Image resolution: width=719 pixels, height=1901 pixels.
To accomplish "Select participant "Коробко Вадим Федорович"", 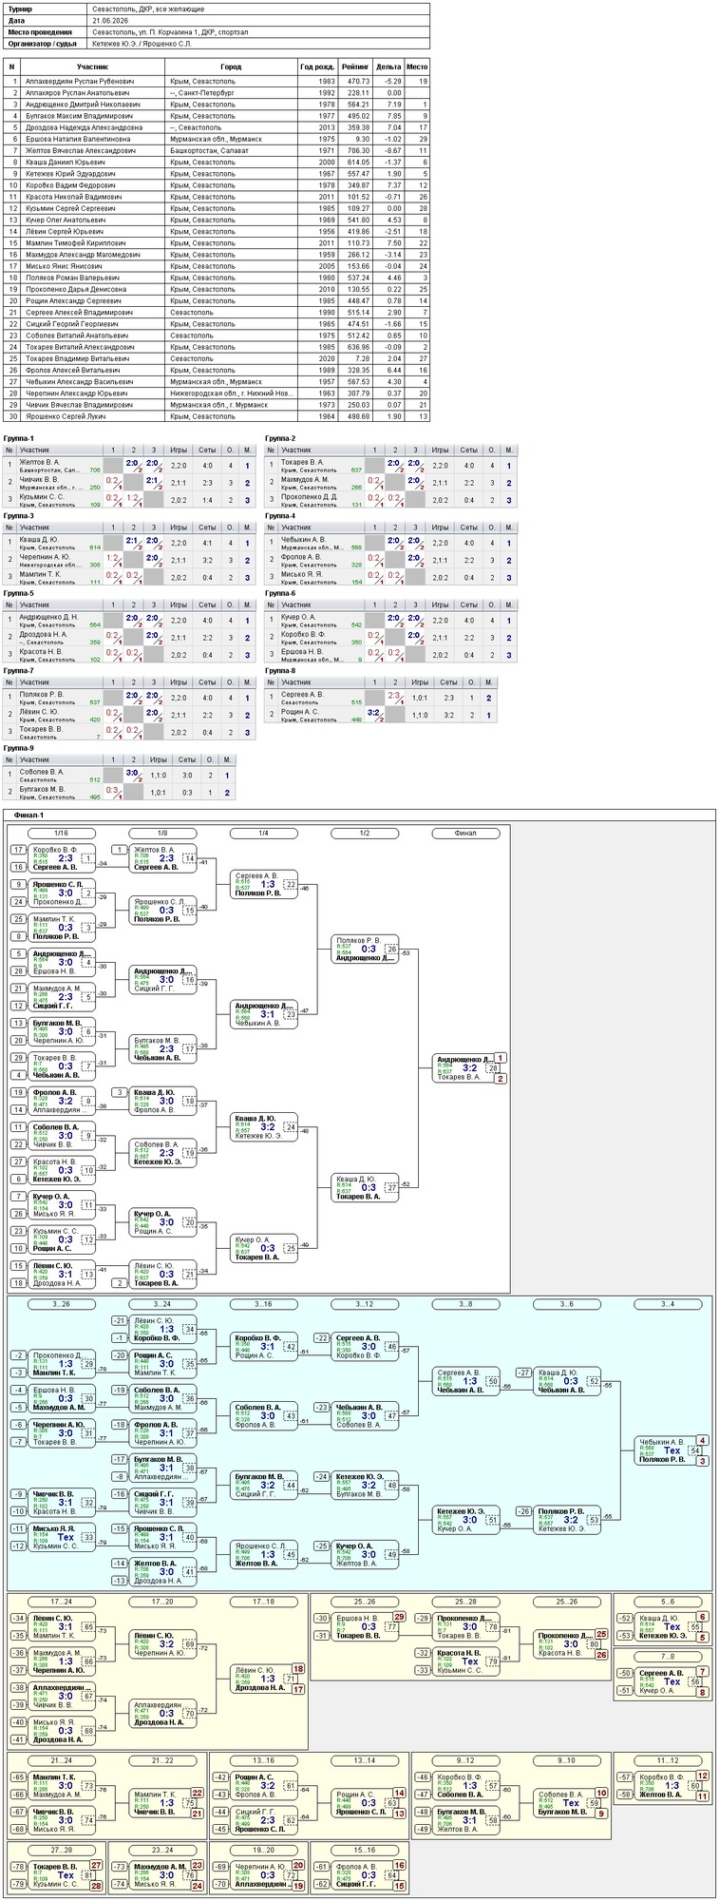I will 73,185.
